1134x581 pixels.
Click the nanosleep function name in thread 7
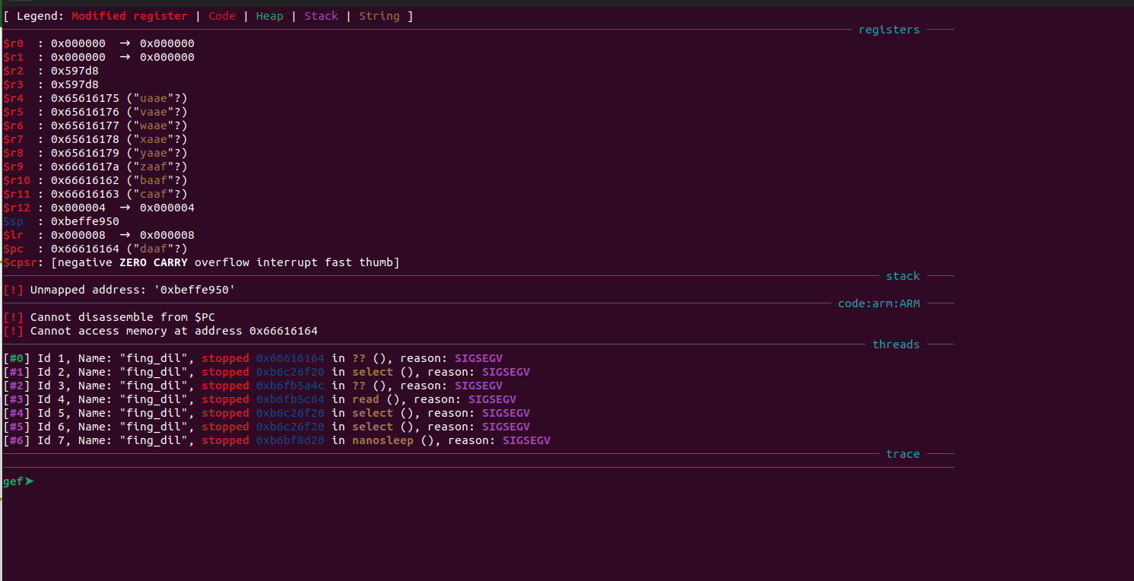(383, 440)
